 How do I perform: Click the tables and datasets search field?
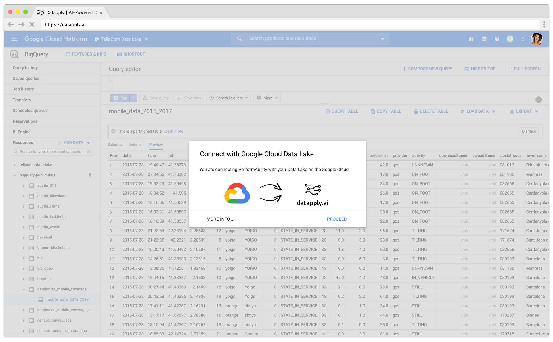click(x=51, y=152)
